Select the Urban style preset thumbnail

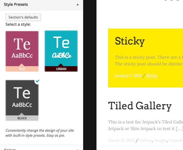(61, 51)
